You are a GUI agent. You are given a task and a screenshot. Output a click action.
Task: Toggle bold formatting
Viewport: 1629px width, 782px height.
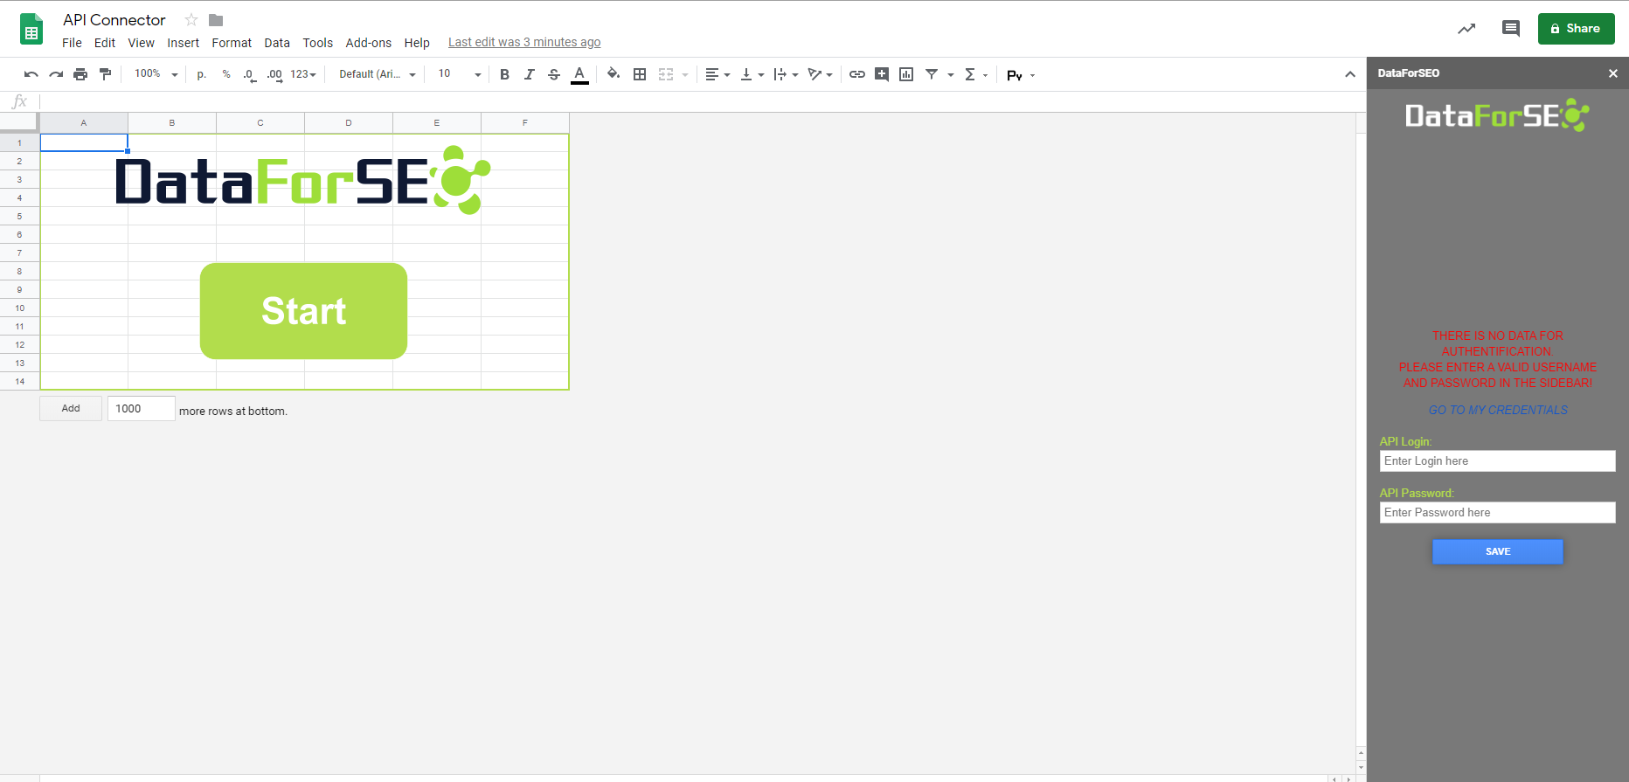click(504, 75)
